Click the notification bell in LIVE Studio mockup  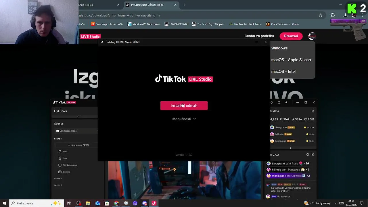click(x=271, y=102)
